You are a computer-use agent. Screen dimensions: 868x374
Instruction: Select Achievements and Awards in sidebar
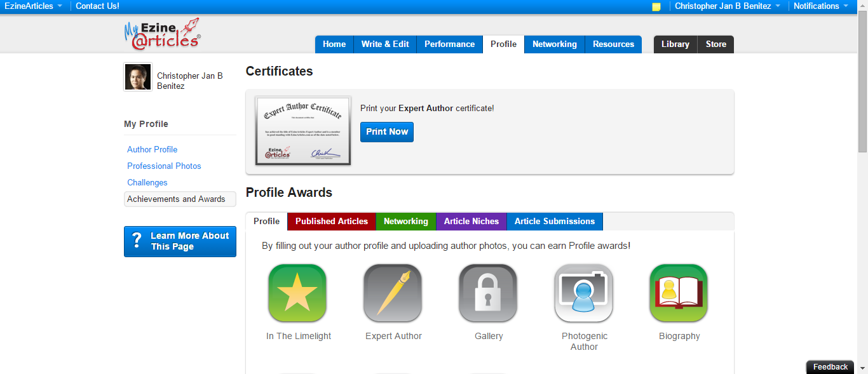coord(180,199)
